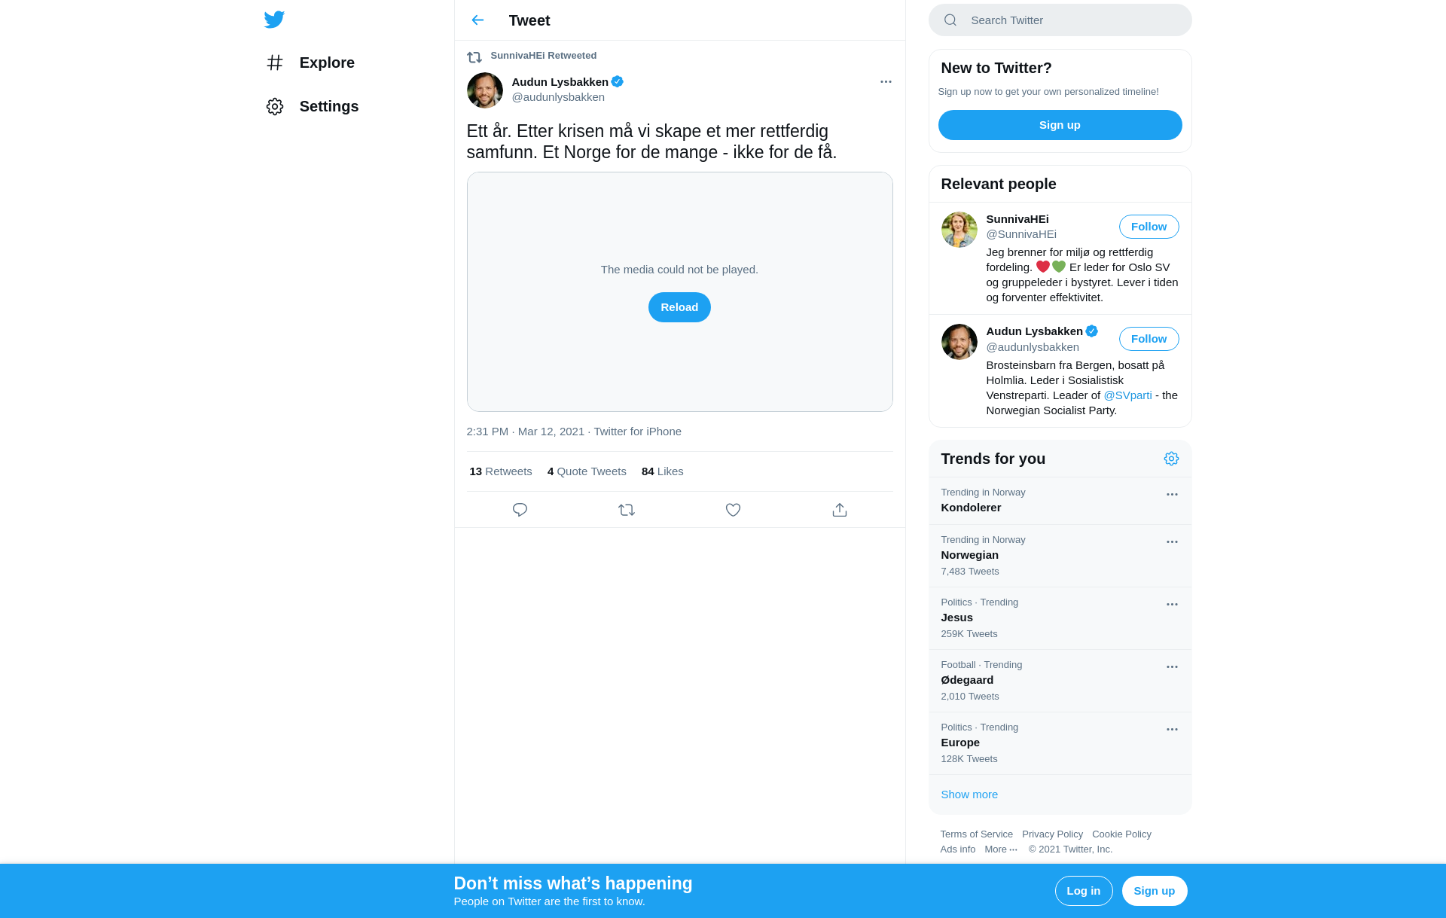Expand the footer More menu

1001,849
